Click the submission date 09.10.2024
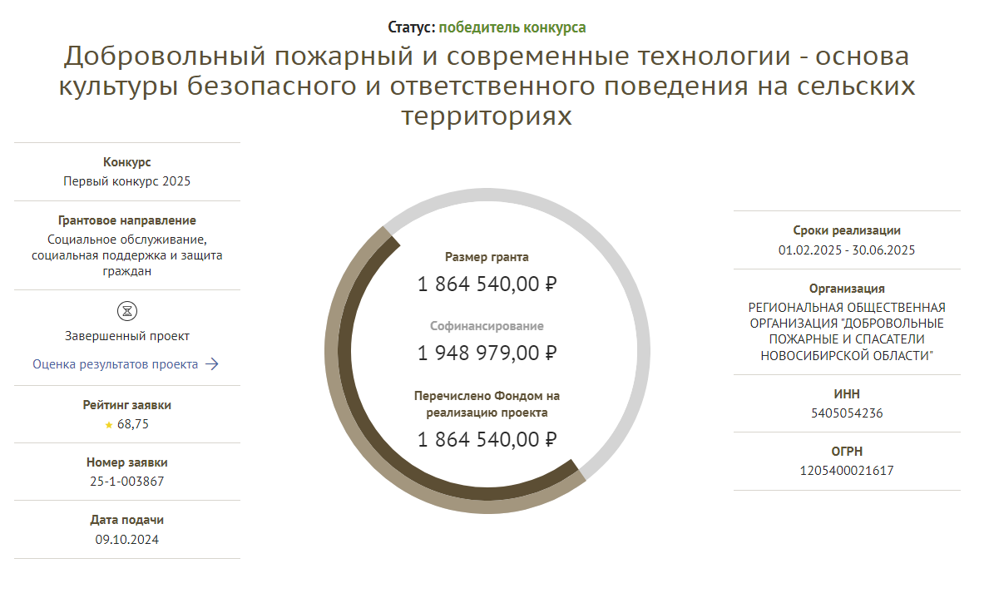 (126, 539)
